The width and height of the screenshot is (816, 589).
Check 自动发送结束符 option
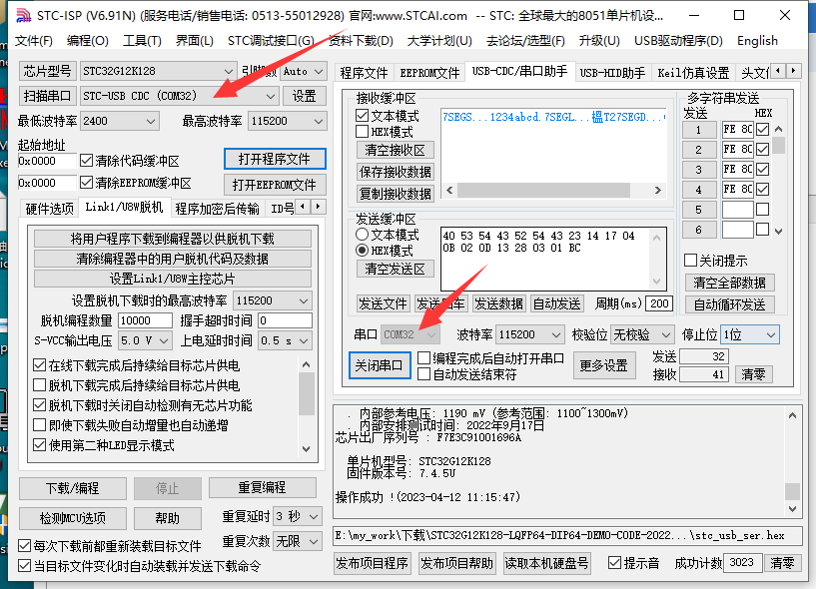[424, 374]
